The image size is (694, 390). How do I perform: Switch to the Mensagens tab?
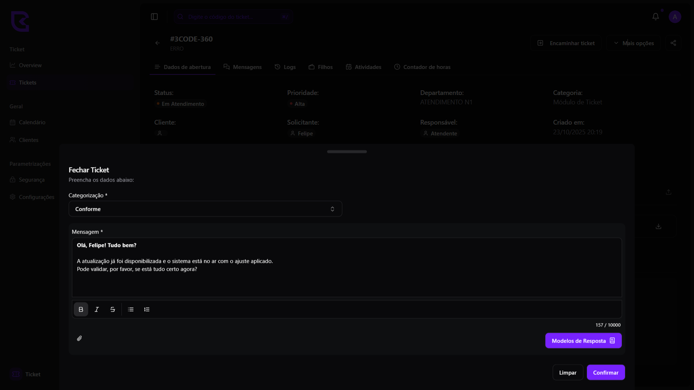click(243, 67)
